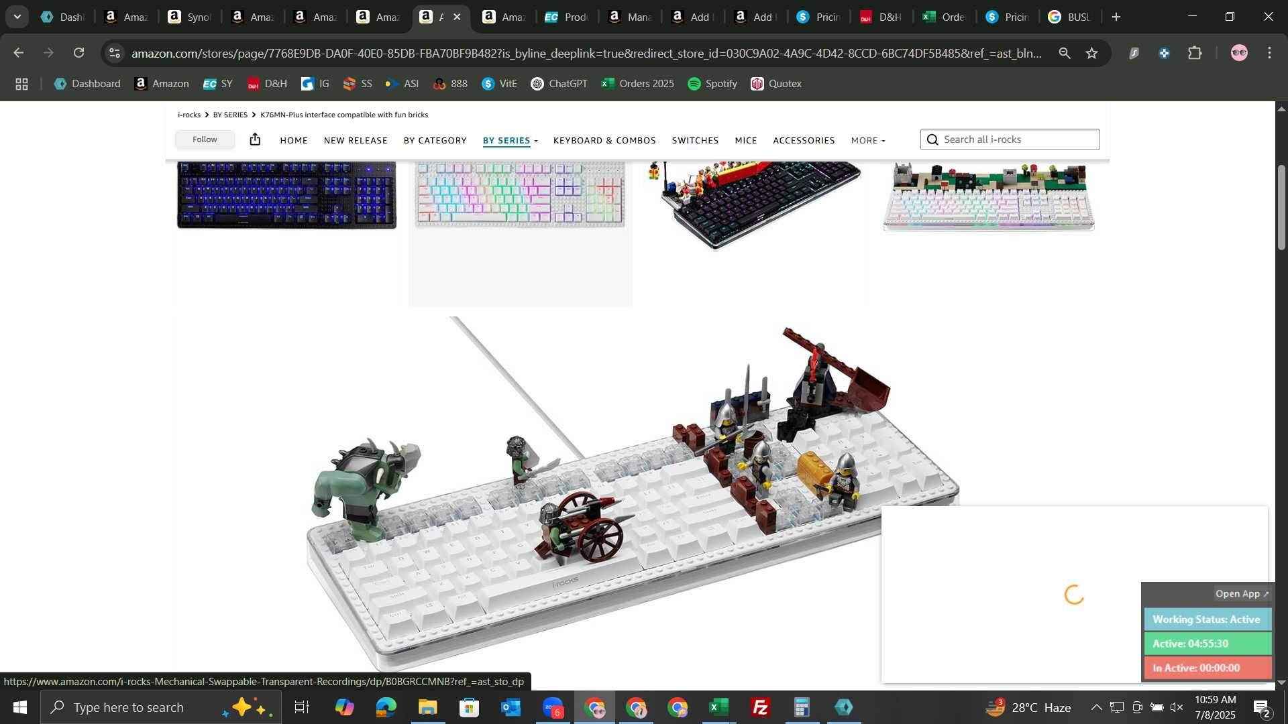
Task: Go to the store HOME tab
Action: tap(294, 141)
